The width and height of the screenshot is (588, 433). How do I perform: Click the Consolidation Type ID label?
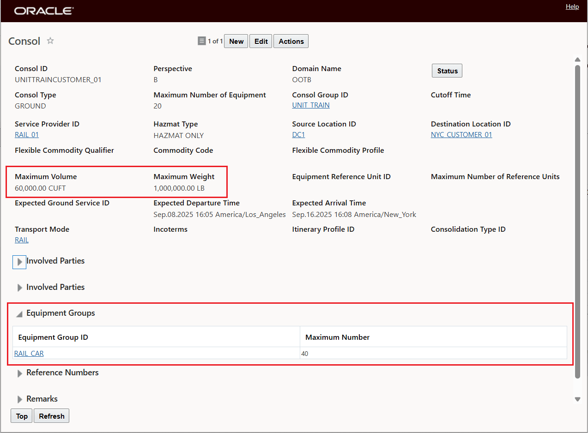[x=468, y=229]
